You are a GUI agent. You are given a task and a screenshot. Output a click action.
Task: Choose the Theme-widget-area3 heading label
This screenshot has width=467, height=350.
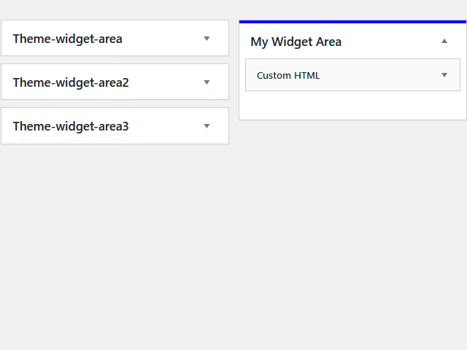click(71, 126)
